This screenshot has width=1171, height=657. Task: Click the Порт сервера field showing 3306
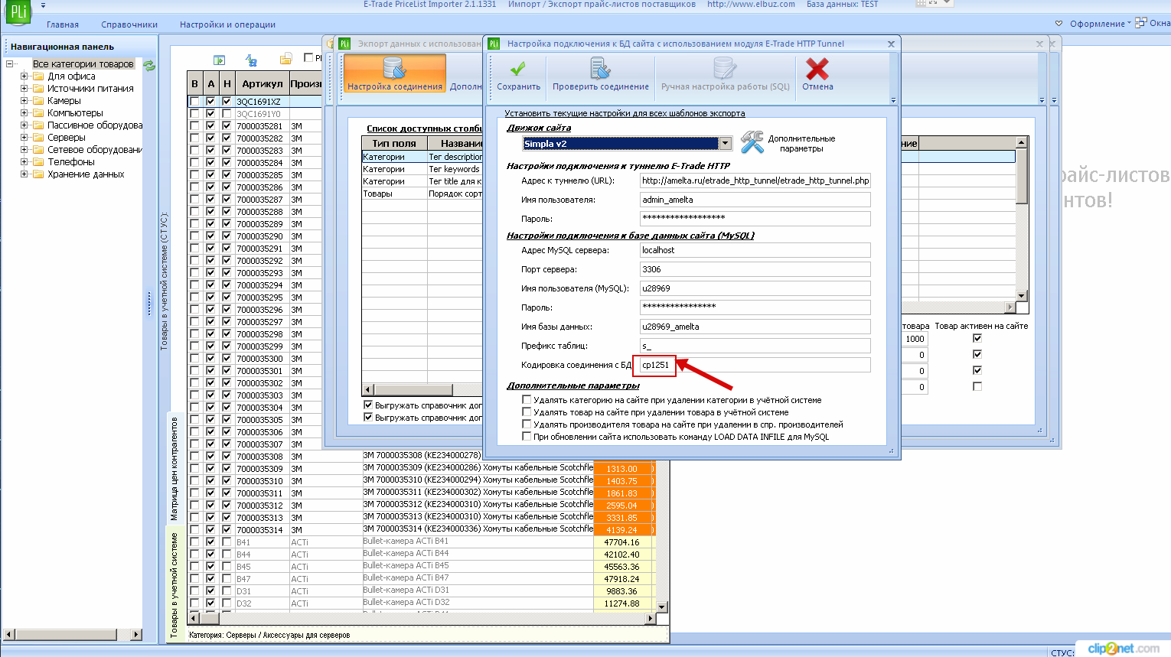pos(755,269)
